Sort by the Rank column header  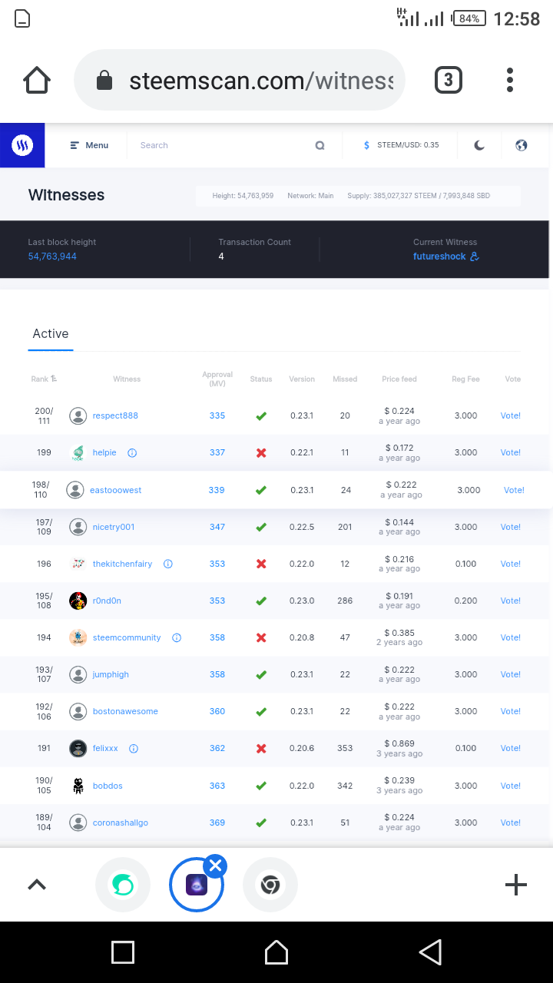click(44, 379)
